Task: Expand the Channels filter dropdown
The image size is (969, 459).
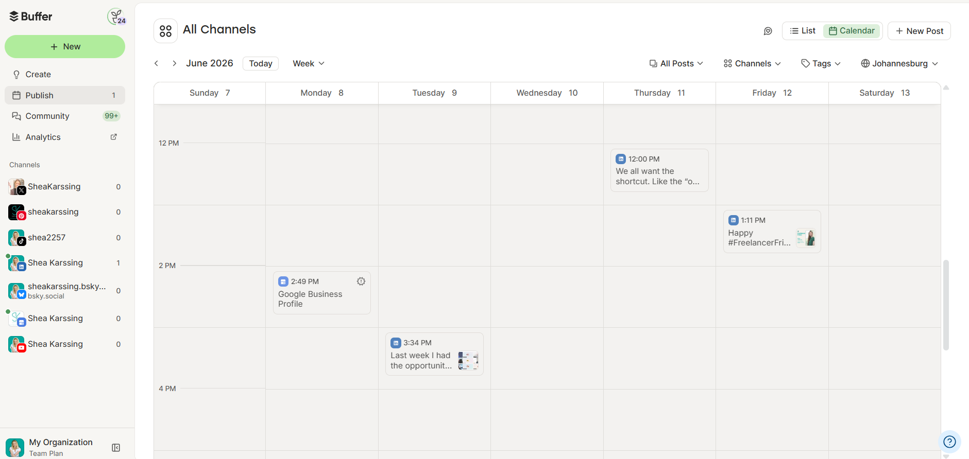Action: 752,63
